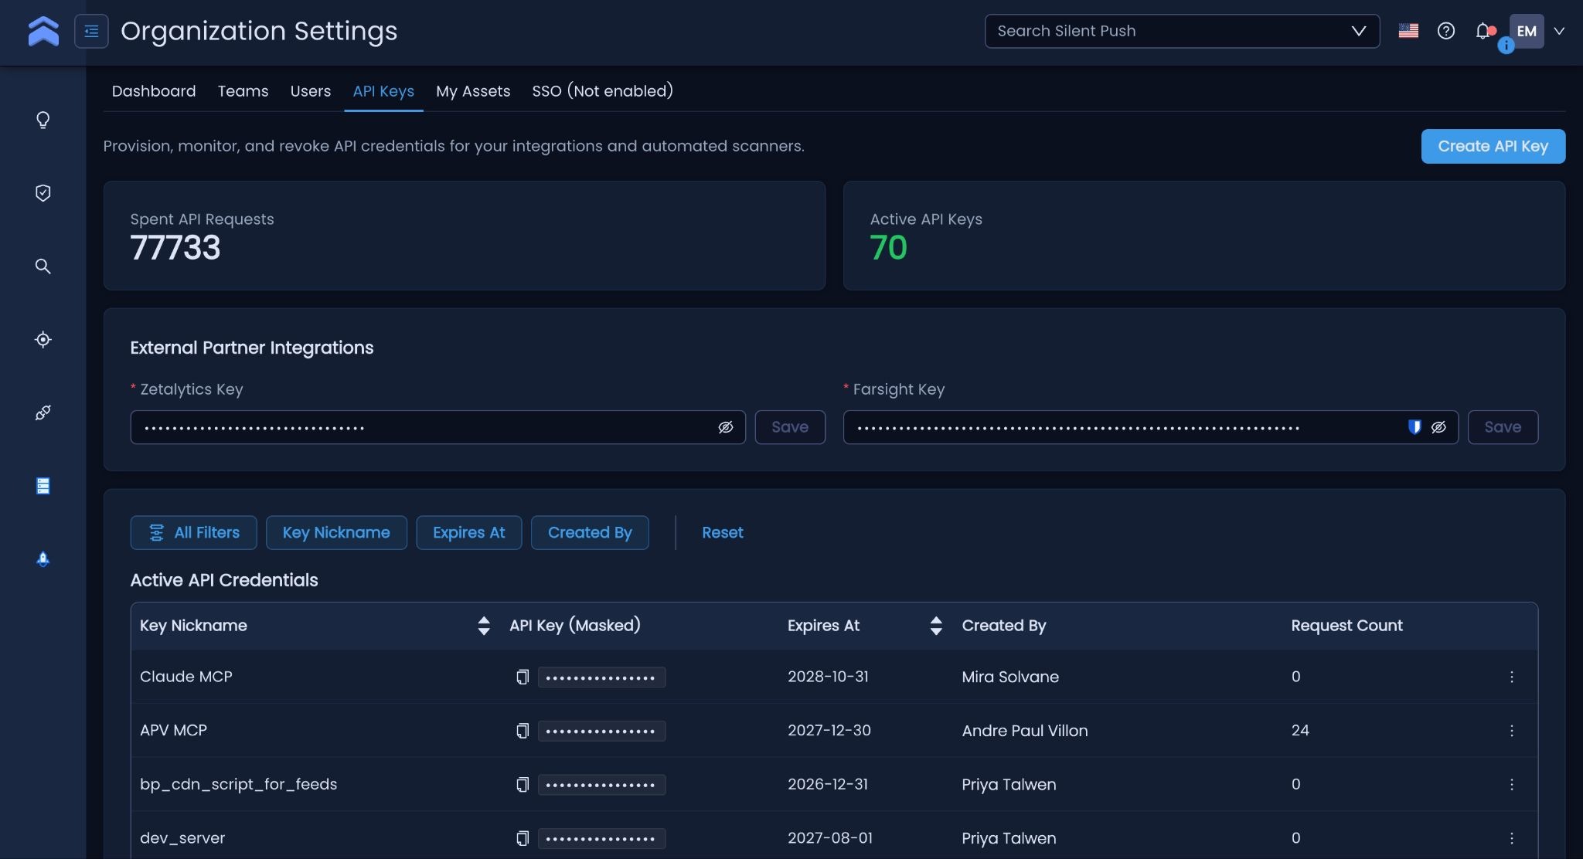Click request count 24 for APV MCP
1583x859 pixels.
tap(1300, 730)
